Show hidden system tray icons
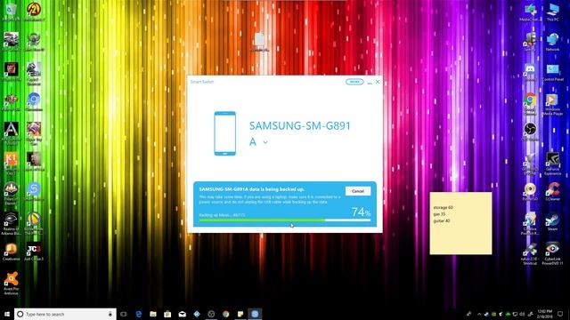570x320 pixels. [x=479, y=314]
